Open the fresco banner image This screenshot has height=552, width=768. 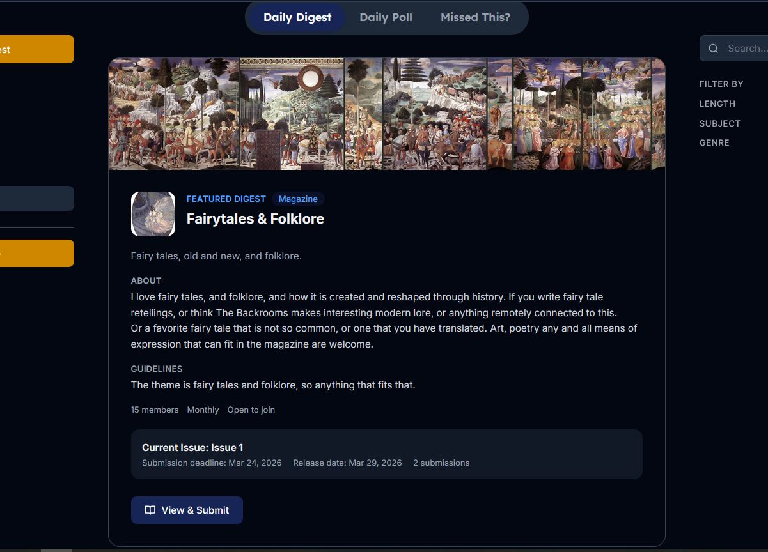pos(386,114)
